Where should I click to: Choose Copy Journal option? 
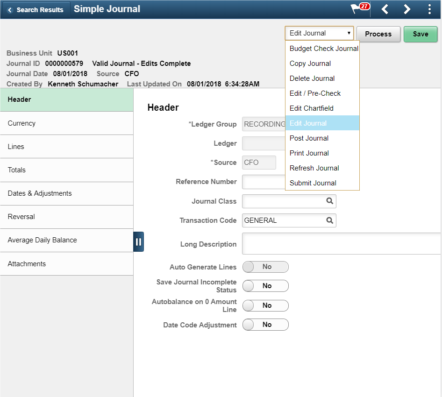pyautogui.click(x=322, y=64)
